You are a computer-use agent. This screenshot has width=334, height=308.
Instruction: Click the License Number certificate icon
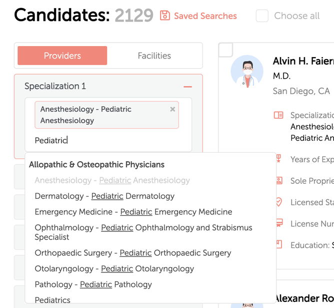(279, 222)
